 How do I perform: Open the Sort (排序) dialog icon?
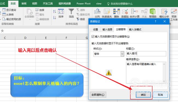(x=61, y=11)
